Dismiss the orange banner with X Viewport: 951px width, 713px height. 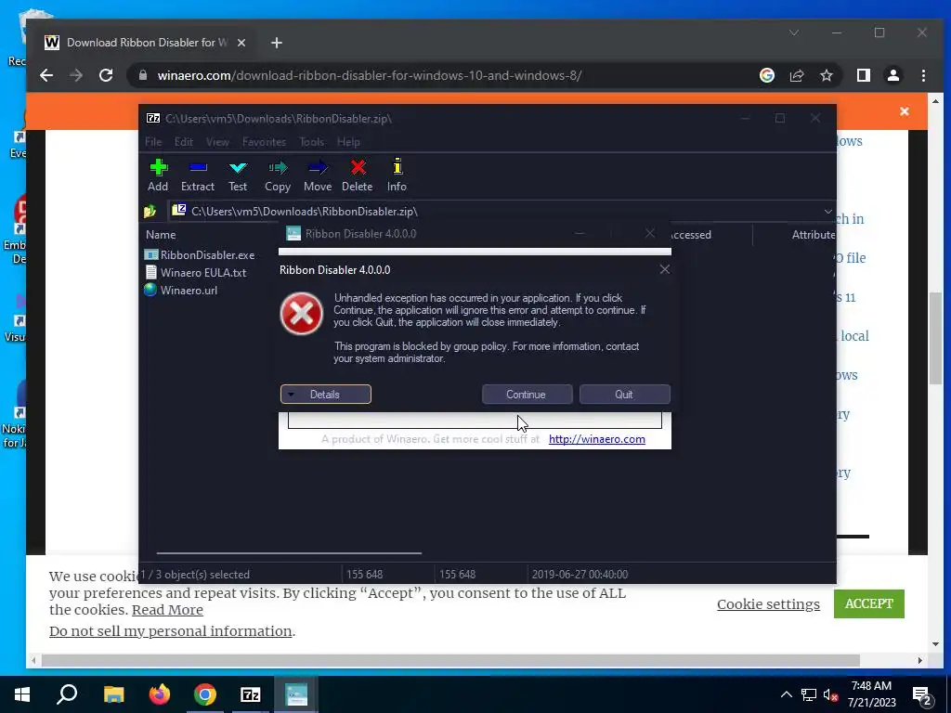(905, 111)
